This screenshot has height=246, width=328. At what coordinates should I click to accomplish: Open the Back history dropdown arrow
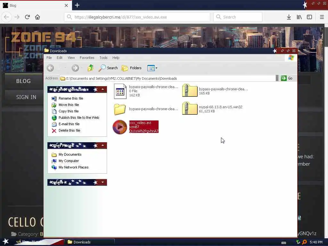point(65,68)
